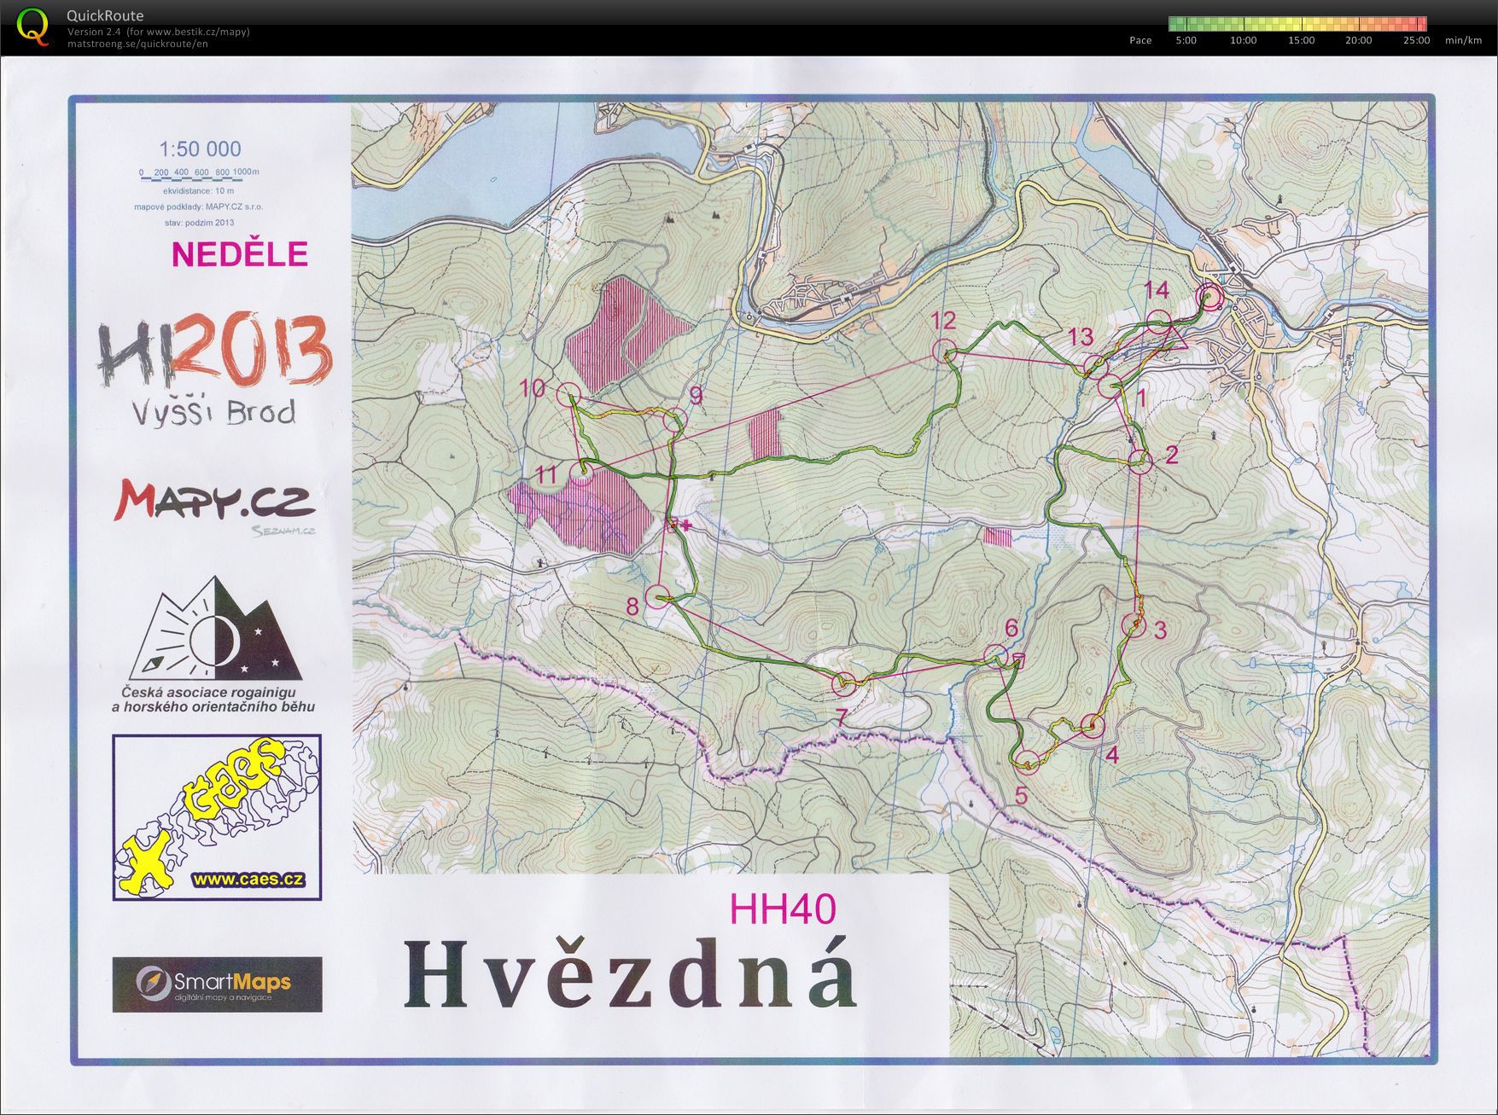Image resolution: width=1498 pixels, height=1115 pixels.
Task: Select control circle 5
Action: point(1028,762)
